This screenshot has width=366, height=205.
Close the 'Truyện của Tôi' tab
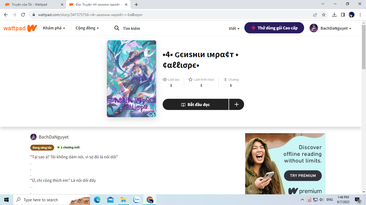pos(62,5)
